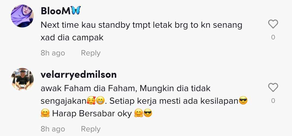Open BlooM's profile picture
Viewport: 292px width, 136px height.
[22, 16]
